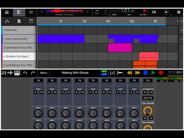Viewport: 184px width, 138px height.
Task: Click bar 49 on the timeline ruler
Action: [108, 21]
